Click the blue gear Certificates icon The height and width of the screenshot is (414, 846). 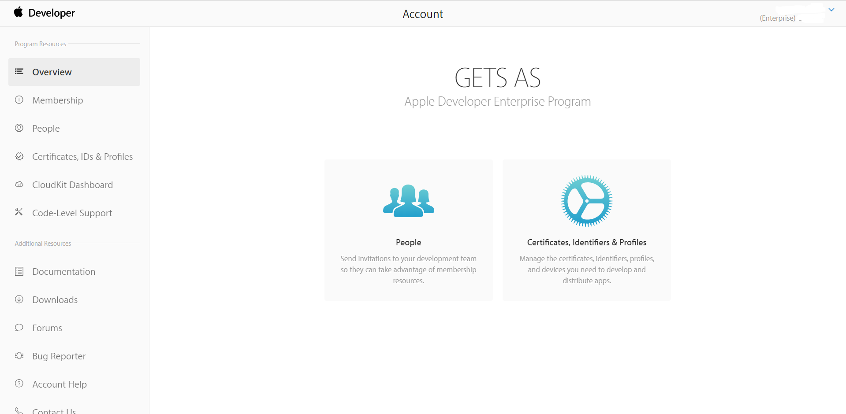587,201
